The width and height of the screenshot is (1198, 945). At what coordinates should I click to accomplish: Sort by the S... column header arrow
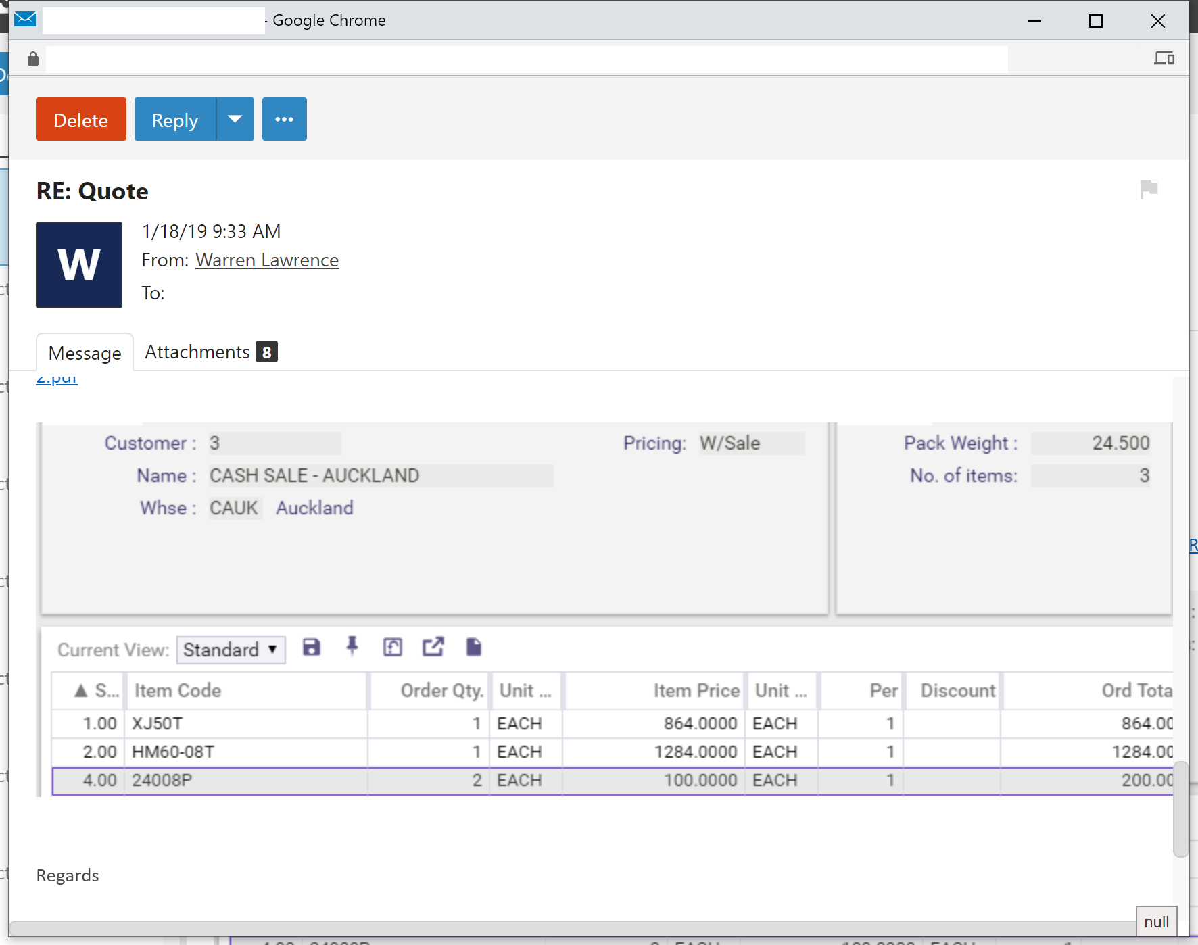[82, 690]
